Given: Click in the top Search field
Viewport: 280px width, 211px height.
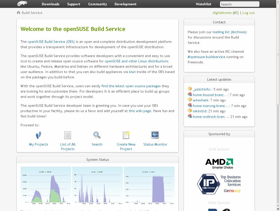Looking at the screenshot, I should coord(239,4).
